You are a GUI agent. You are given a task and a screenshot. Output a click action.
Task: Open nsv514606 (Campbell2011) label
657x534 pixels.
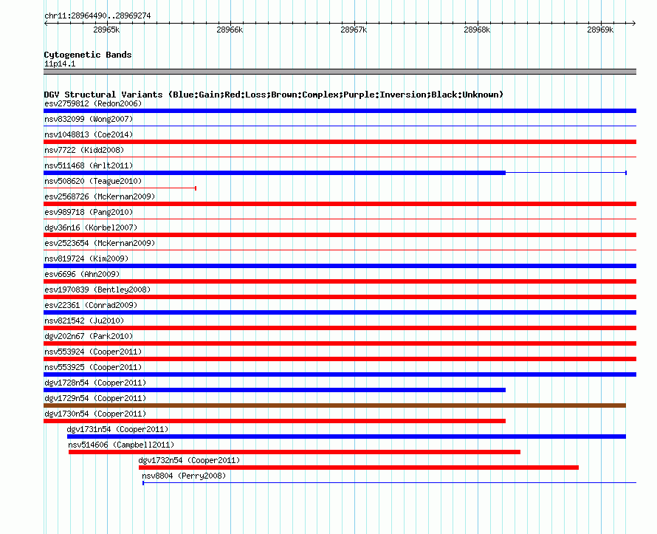click(x=121, y=445)
